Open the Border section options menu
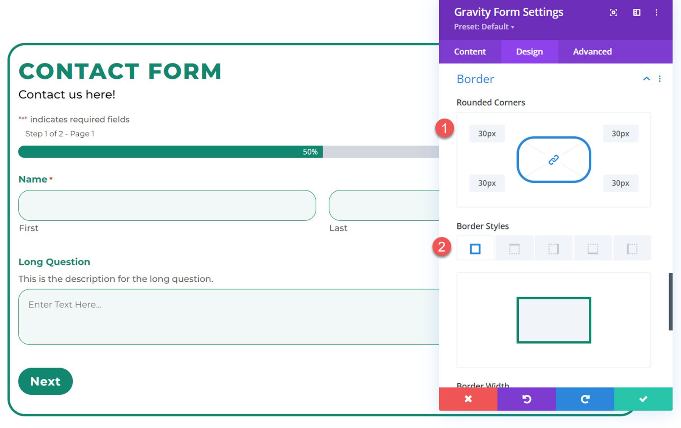Screen dimensions: 681x428 pyautogui.click(x=660, y=79)
